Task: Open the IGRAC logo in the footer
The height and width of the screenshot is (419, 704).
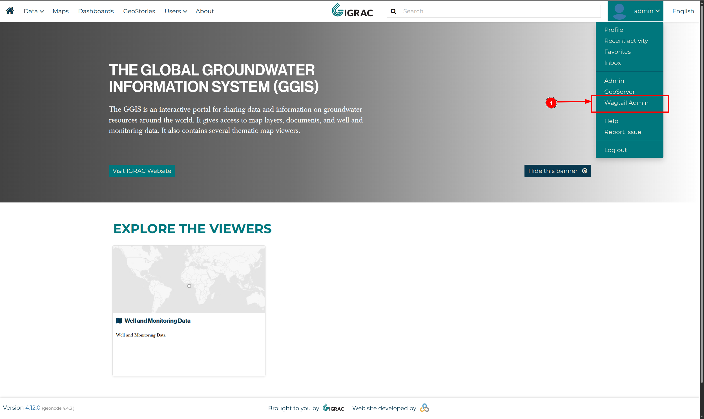Action: coord(333,408)
